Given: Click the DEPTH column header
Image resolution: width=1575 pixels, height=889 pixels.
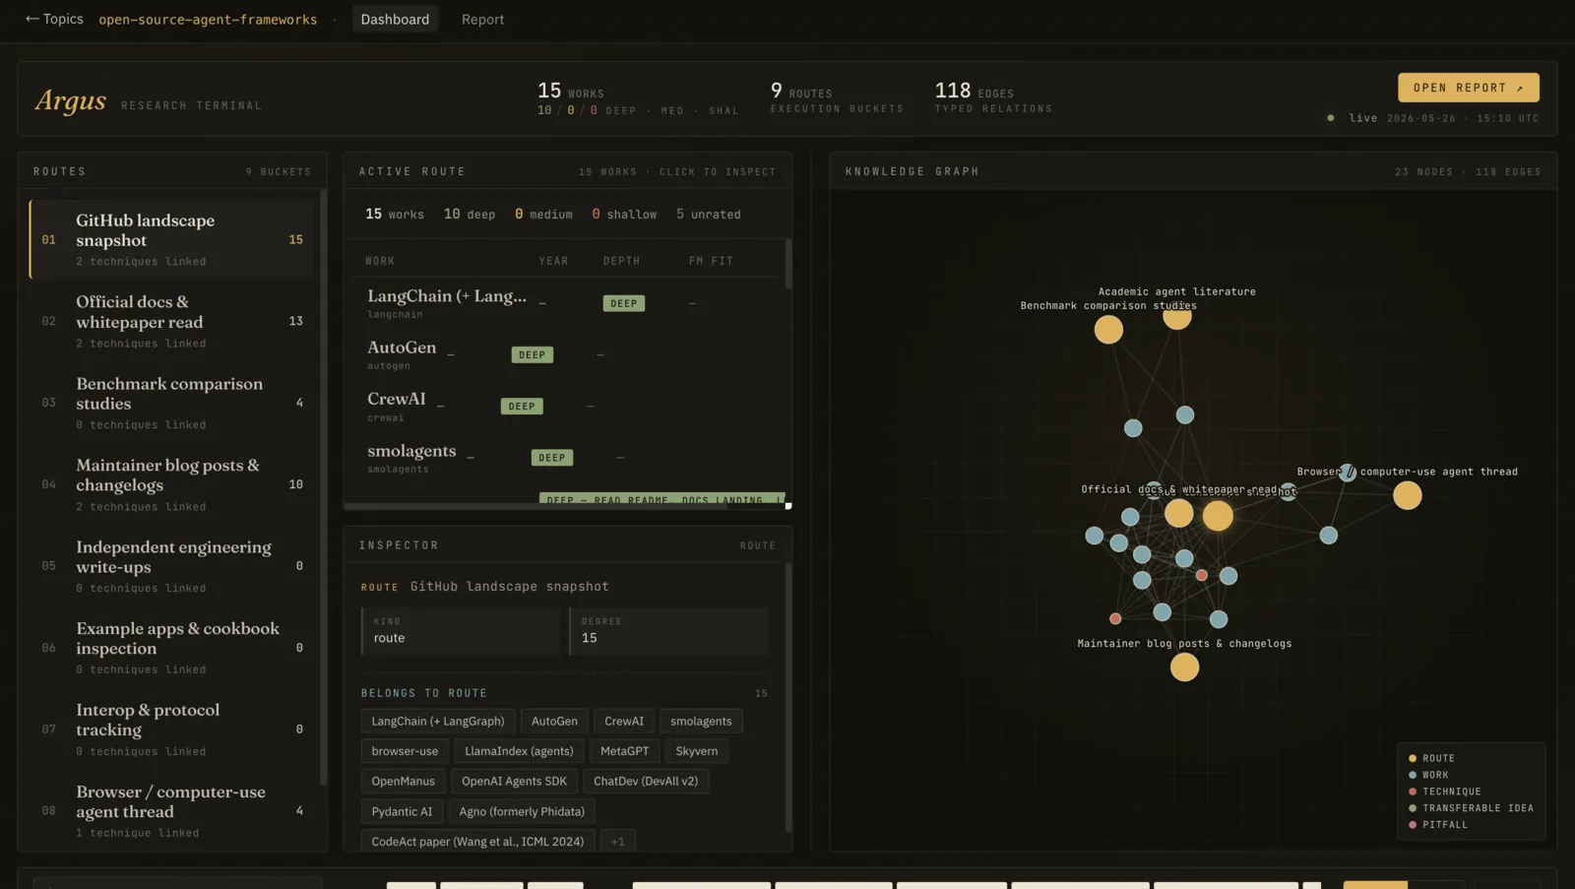Looking at the screenshot, I should 621,261.
